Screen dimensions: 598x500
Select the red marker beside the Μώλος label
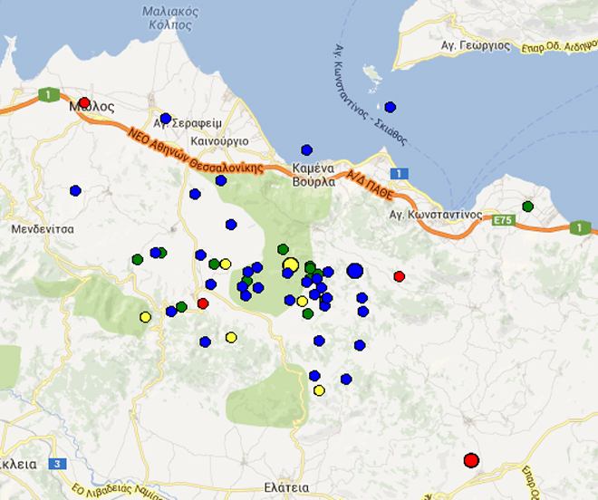(84, 102)
